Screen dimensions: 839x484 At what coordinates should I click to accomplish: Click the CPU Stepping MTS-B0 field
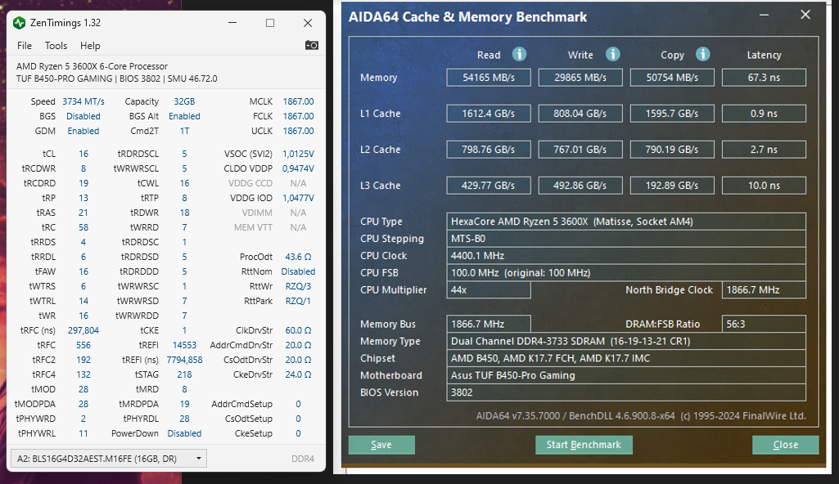point(626,238)
